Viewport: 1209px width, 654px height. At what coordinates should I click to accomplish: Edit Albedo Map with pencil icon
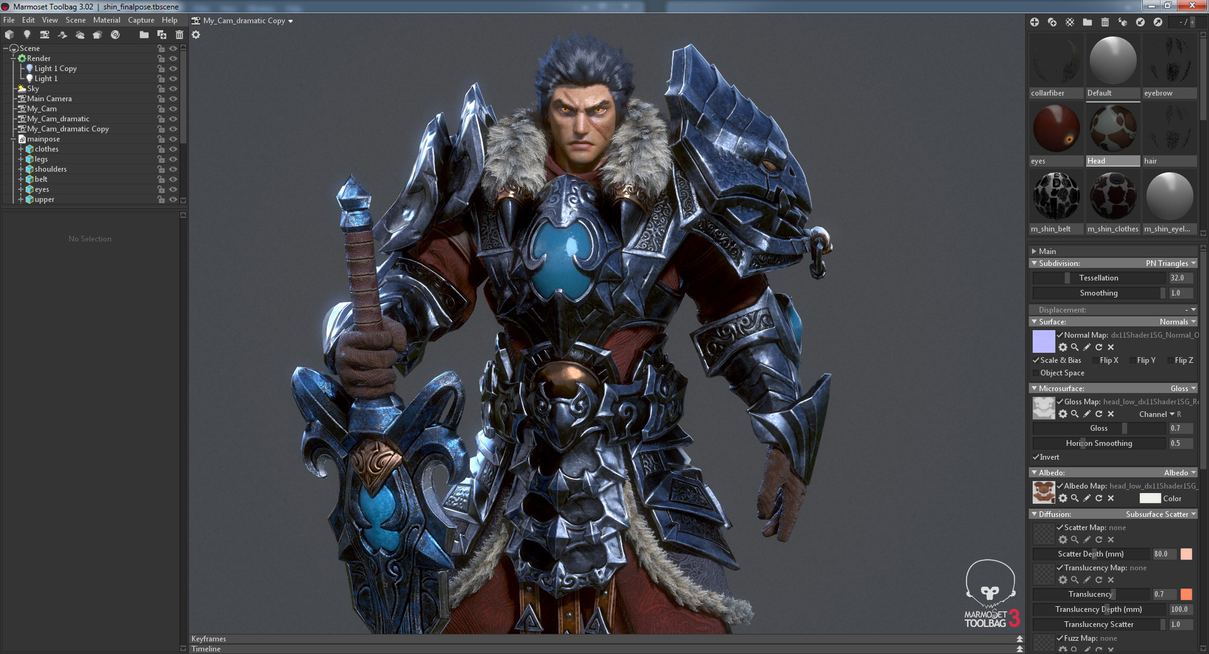point(1087,498)
